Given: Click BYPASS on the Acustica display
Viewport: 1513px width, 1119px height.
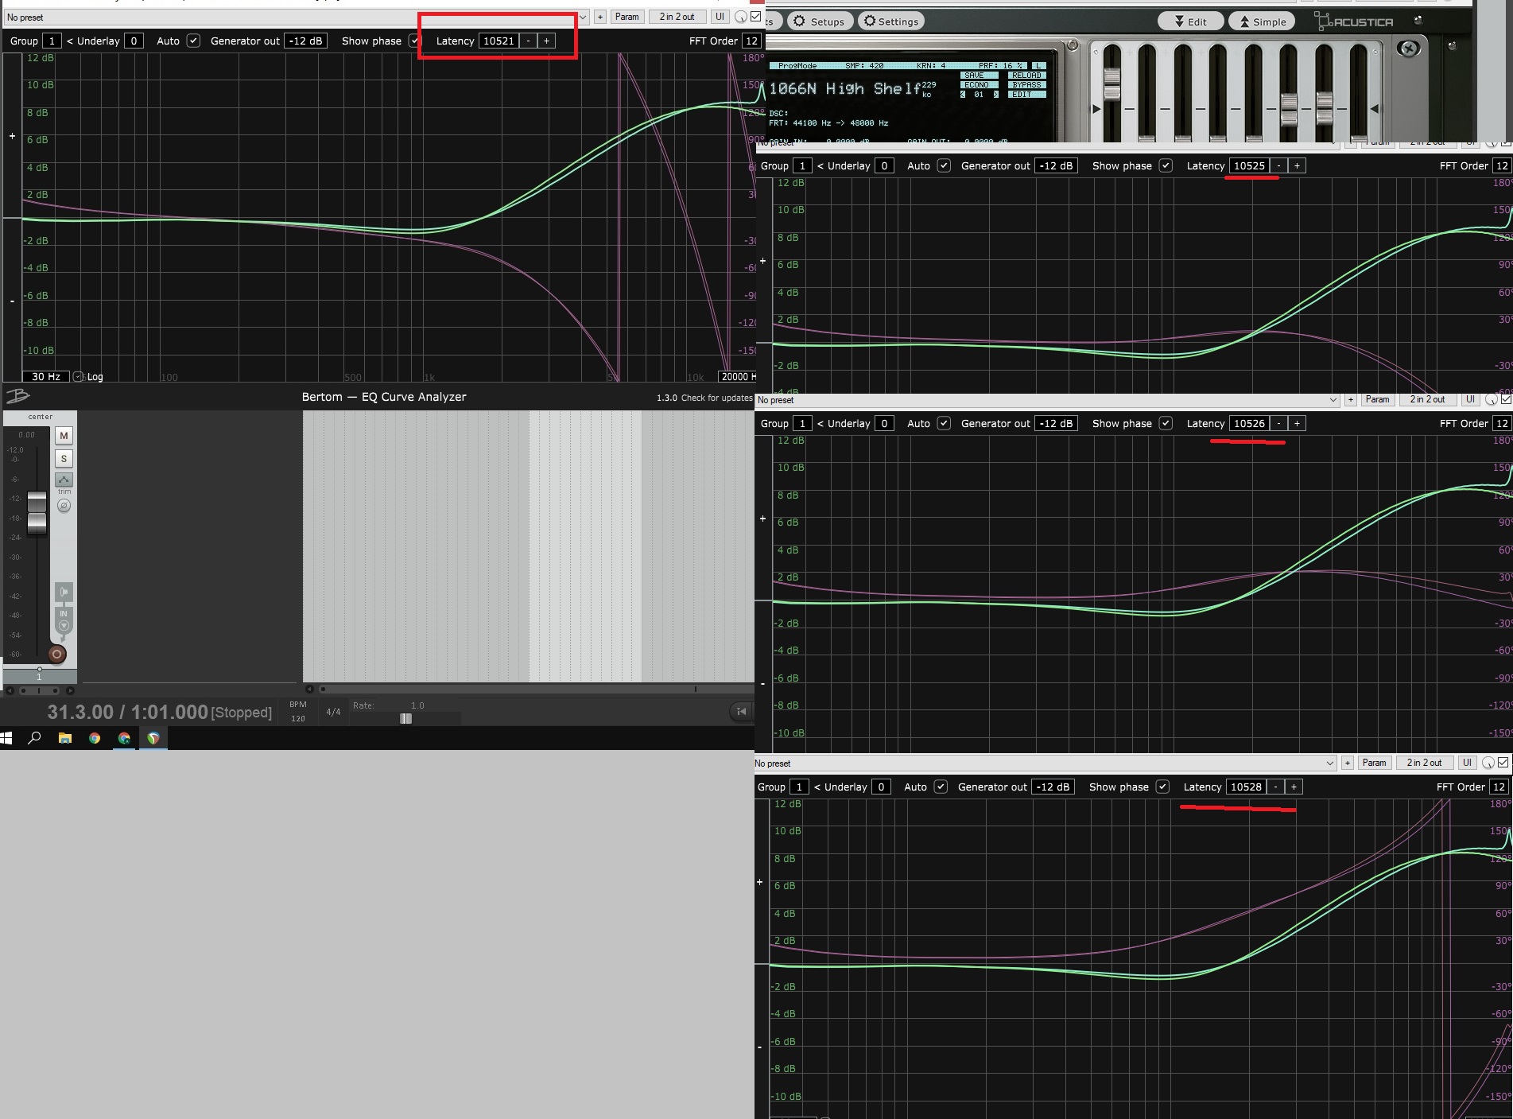Looking at the screenshot, I should tap(1026, 85).
